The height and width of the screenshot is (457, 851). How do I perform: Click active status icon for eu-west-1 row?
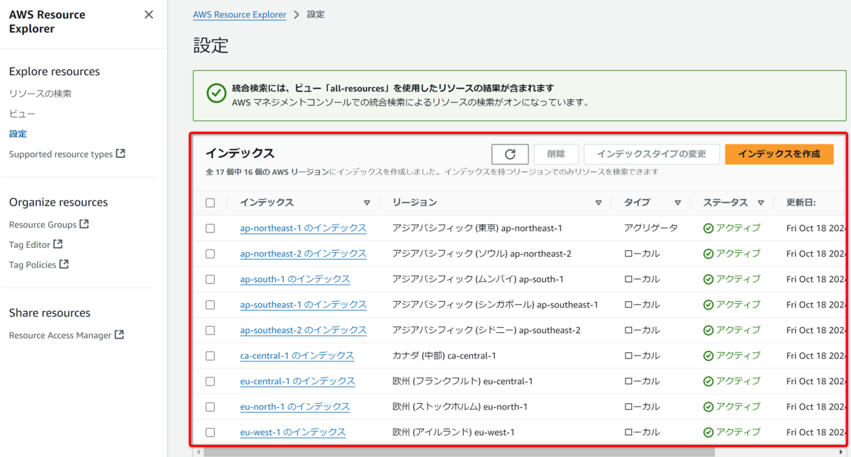708,432
